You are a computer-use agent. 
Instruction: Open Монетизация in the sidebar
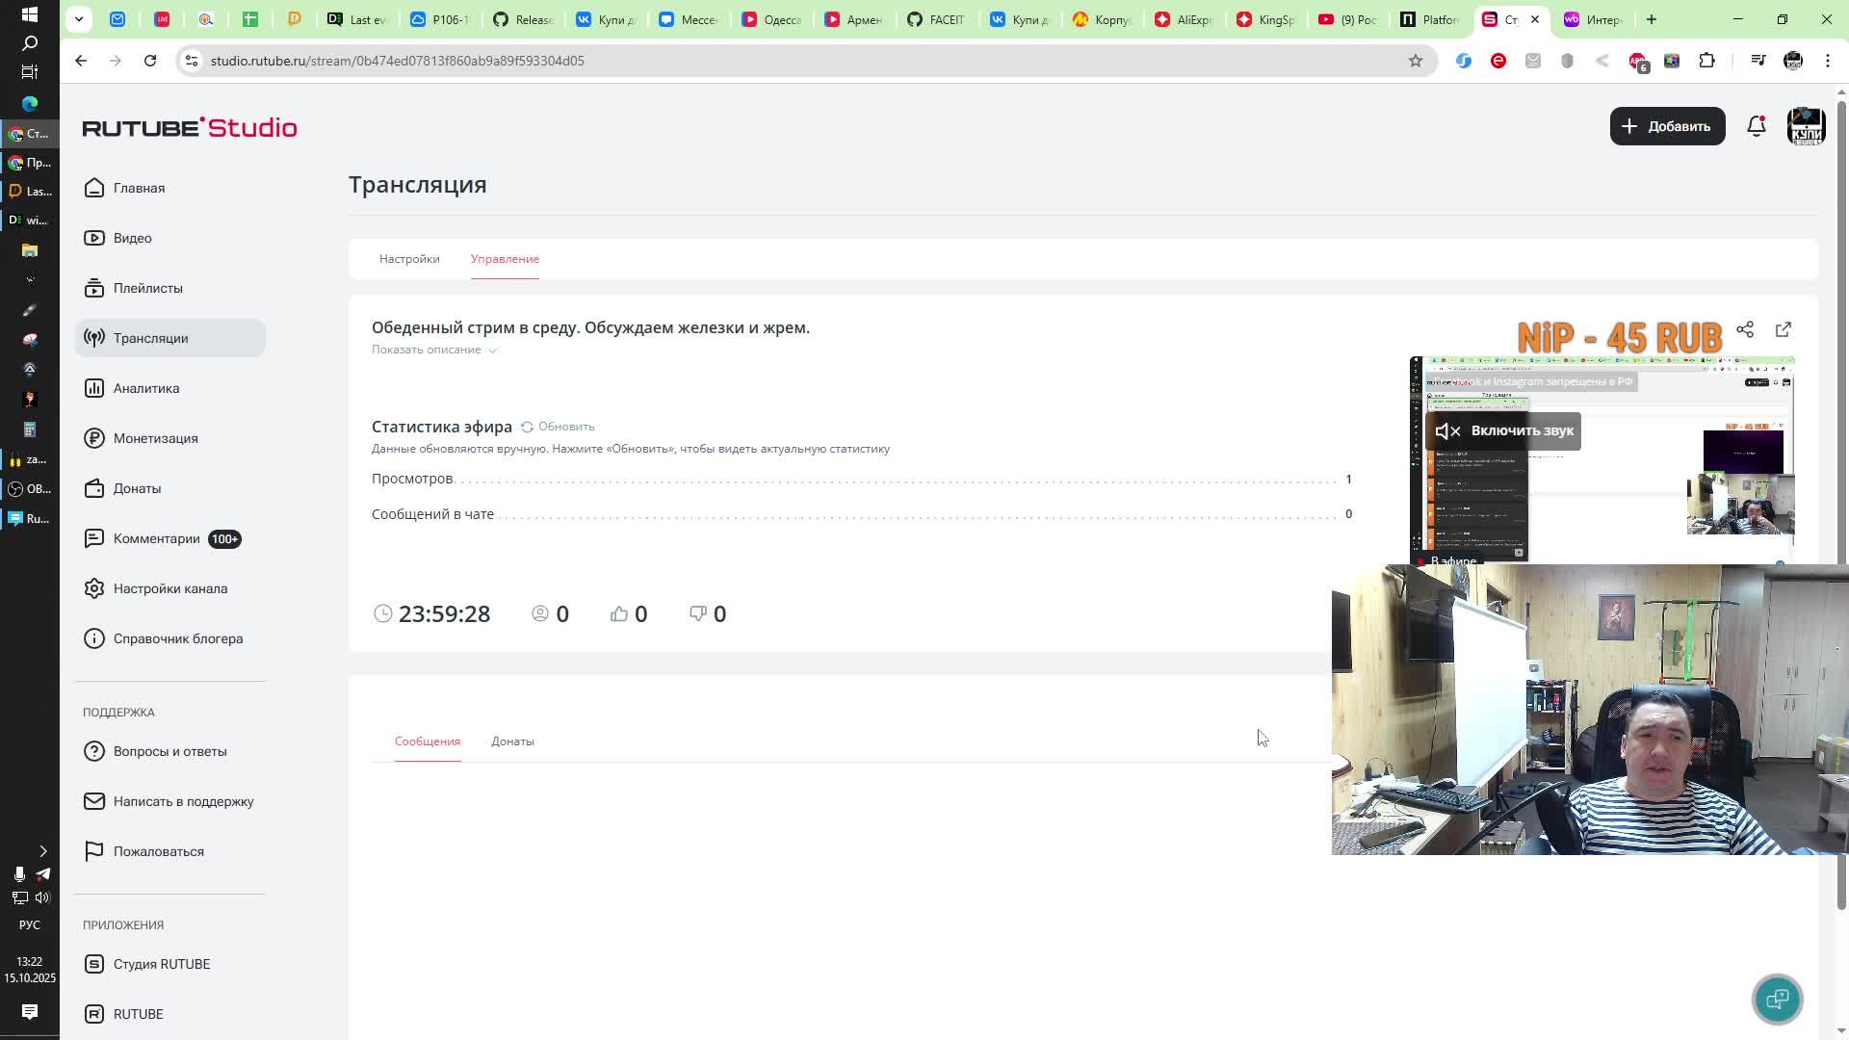tap(155, 438)
